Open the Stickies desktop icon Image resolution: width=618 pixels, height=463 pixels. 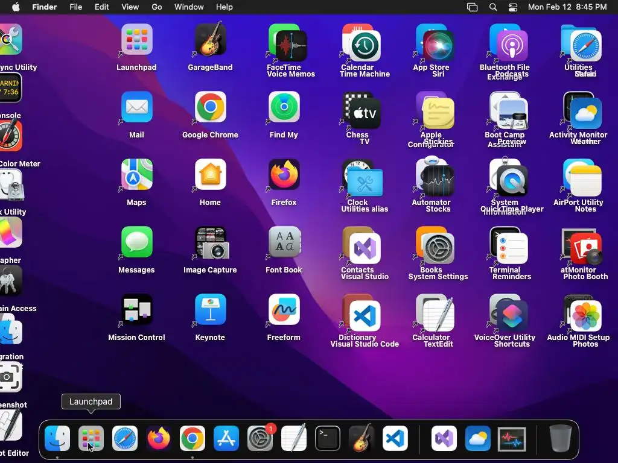[x=438, y=114]
